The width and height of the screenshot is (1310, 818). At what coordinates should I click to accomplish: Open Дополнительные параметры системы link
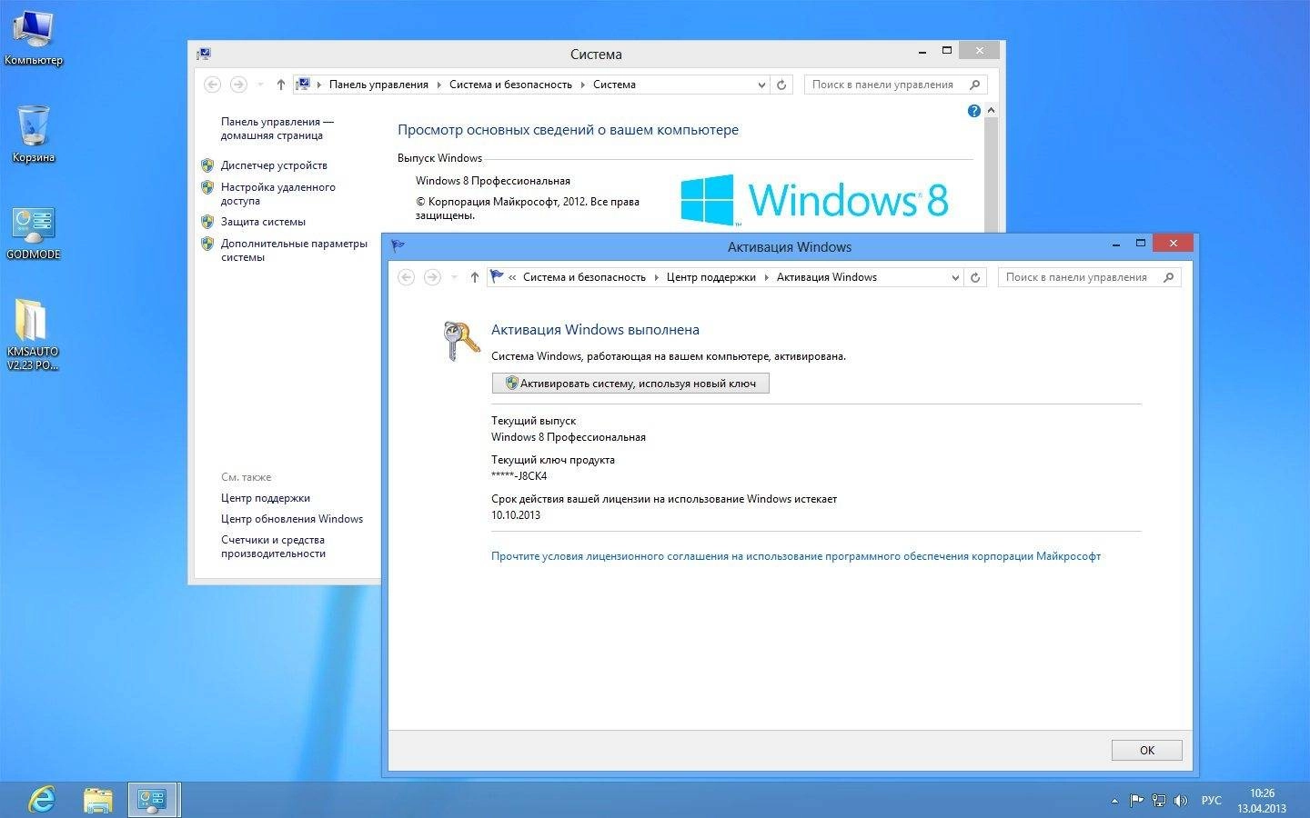[x=294, y=250]
